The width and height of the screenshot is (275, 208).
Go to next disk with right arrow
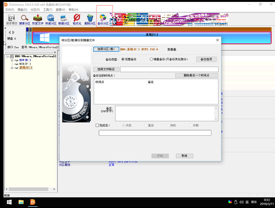13,32
